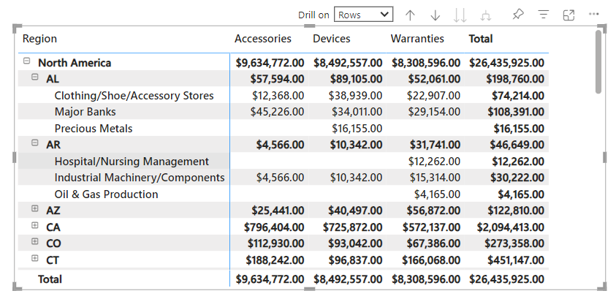Expand the AZ state row
Image resolution: width=616 pixels, height=299 pixels.
coord(34,210)
